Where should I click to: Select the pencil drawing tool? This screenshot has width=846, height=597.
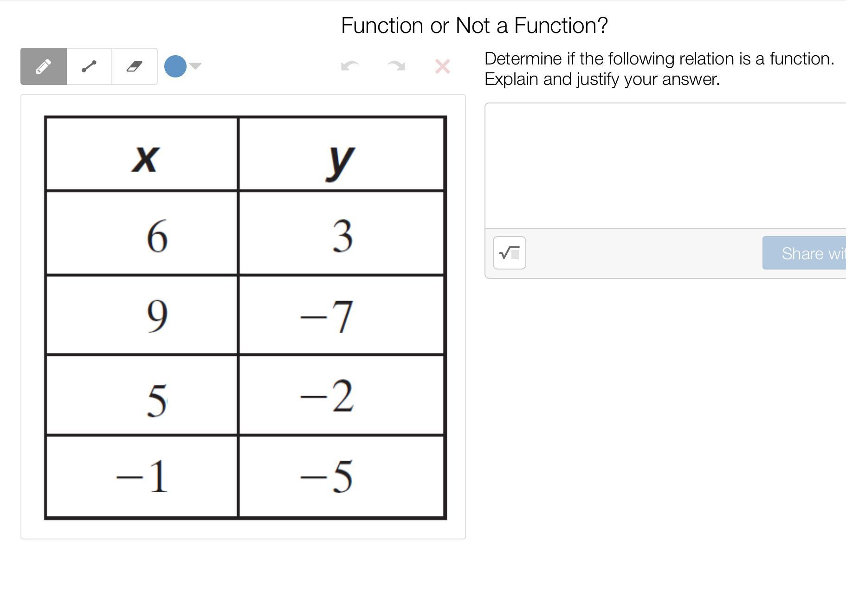coord(44,66)
